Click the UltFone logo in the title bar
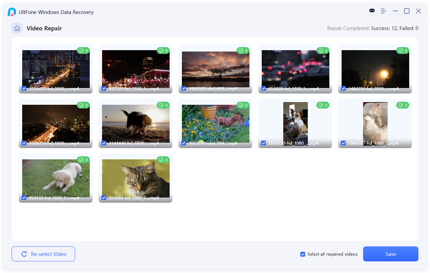 [12, 12]
